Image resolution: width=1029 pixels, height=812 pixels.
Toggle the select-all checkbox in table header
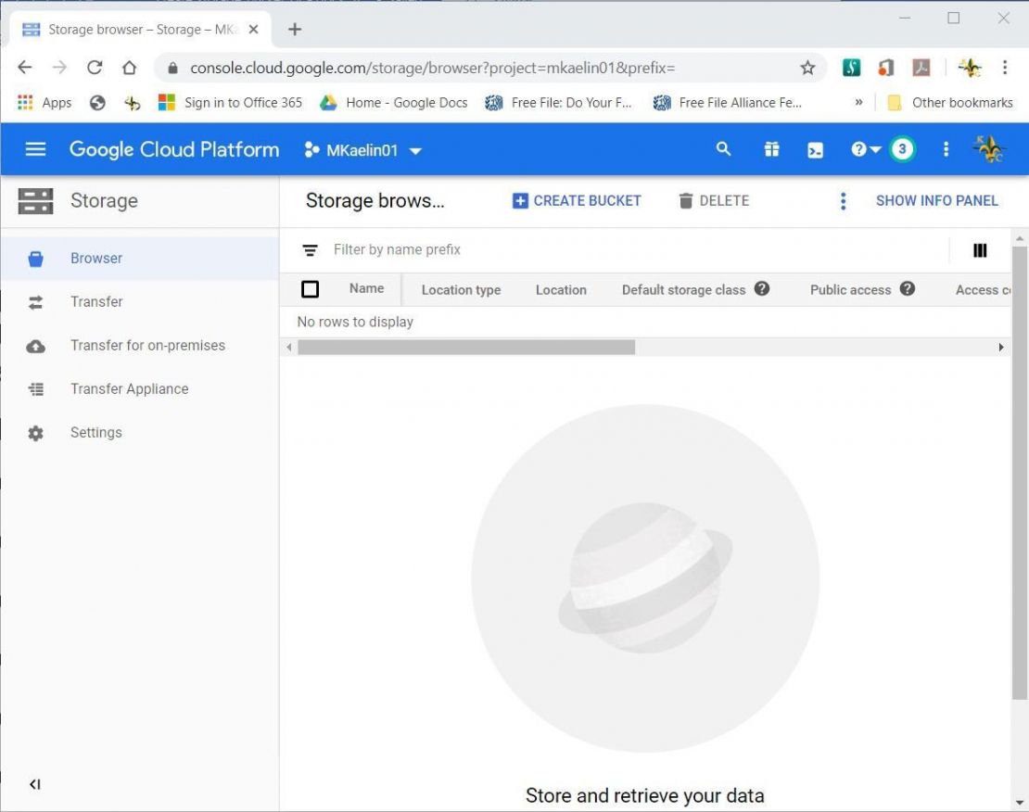pyautogui.click(x=310, y=288)
